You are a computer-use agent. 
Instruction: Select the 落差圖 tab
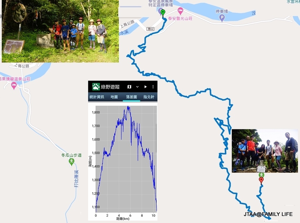coord(132,97)
